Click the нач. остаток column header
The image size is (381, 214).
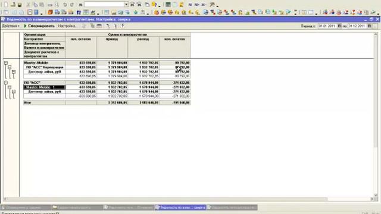[x=81, y=39]
